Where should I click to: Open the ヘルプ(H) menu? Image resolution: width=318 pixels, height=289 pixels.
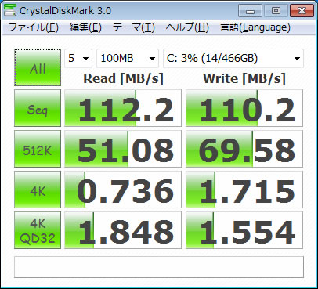coord(187,27)
